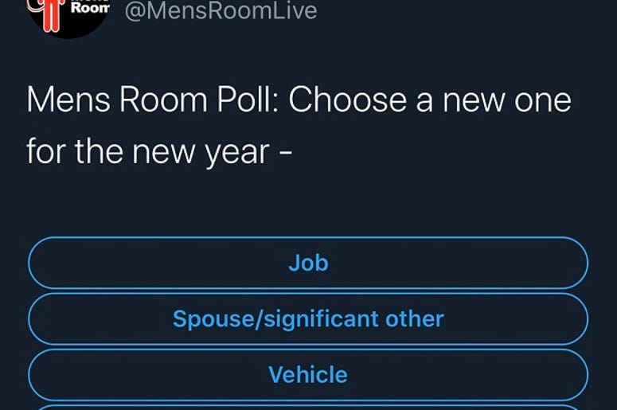
Task: Tap the Spouse/significant other label text
Action: (x=308, y=319)
